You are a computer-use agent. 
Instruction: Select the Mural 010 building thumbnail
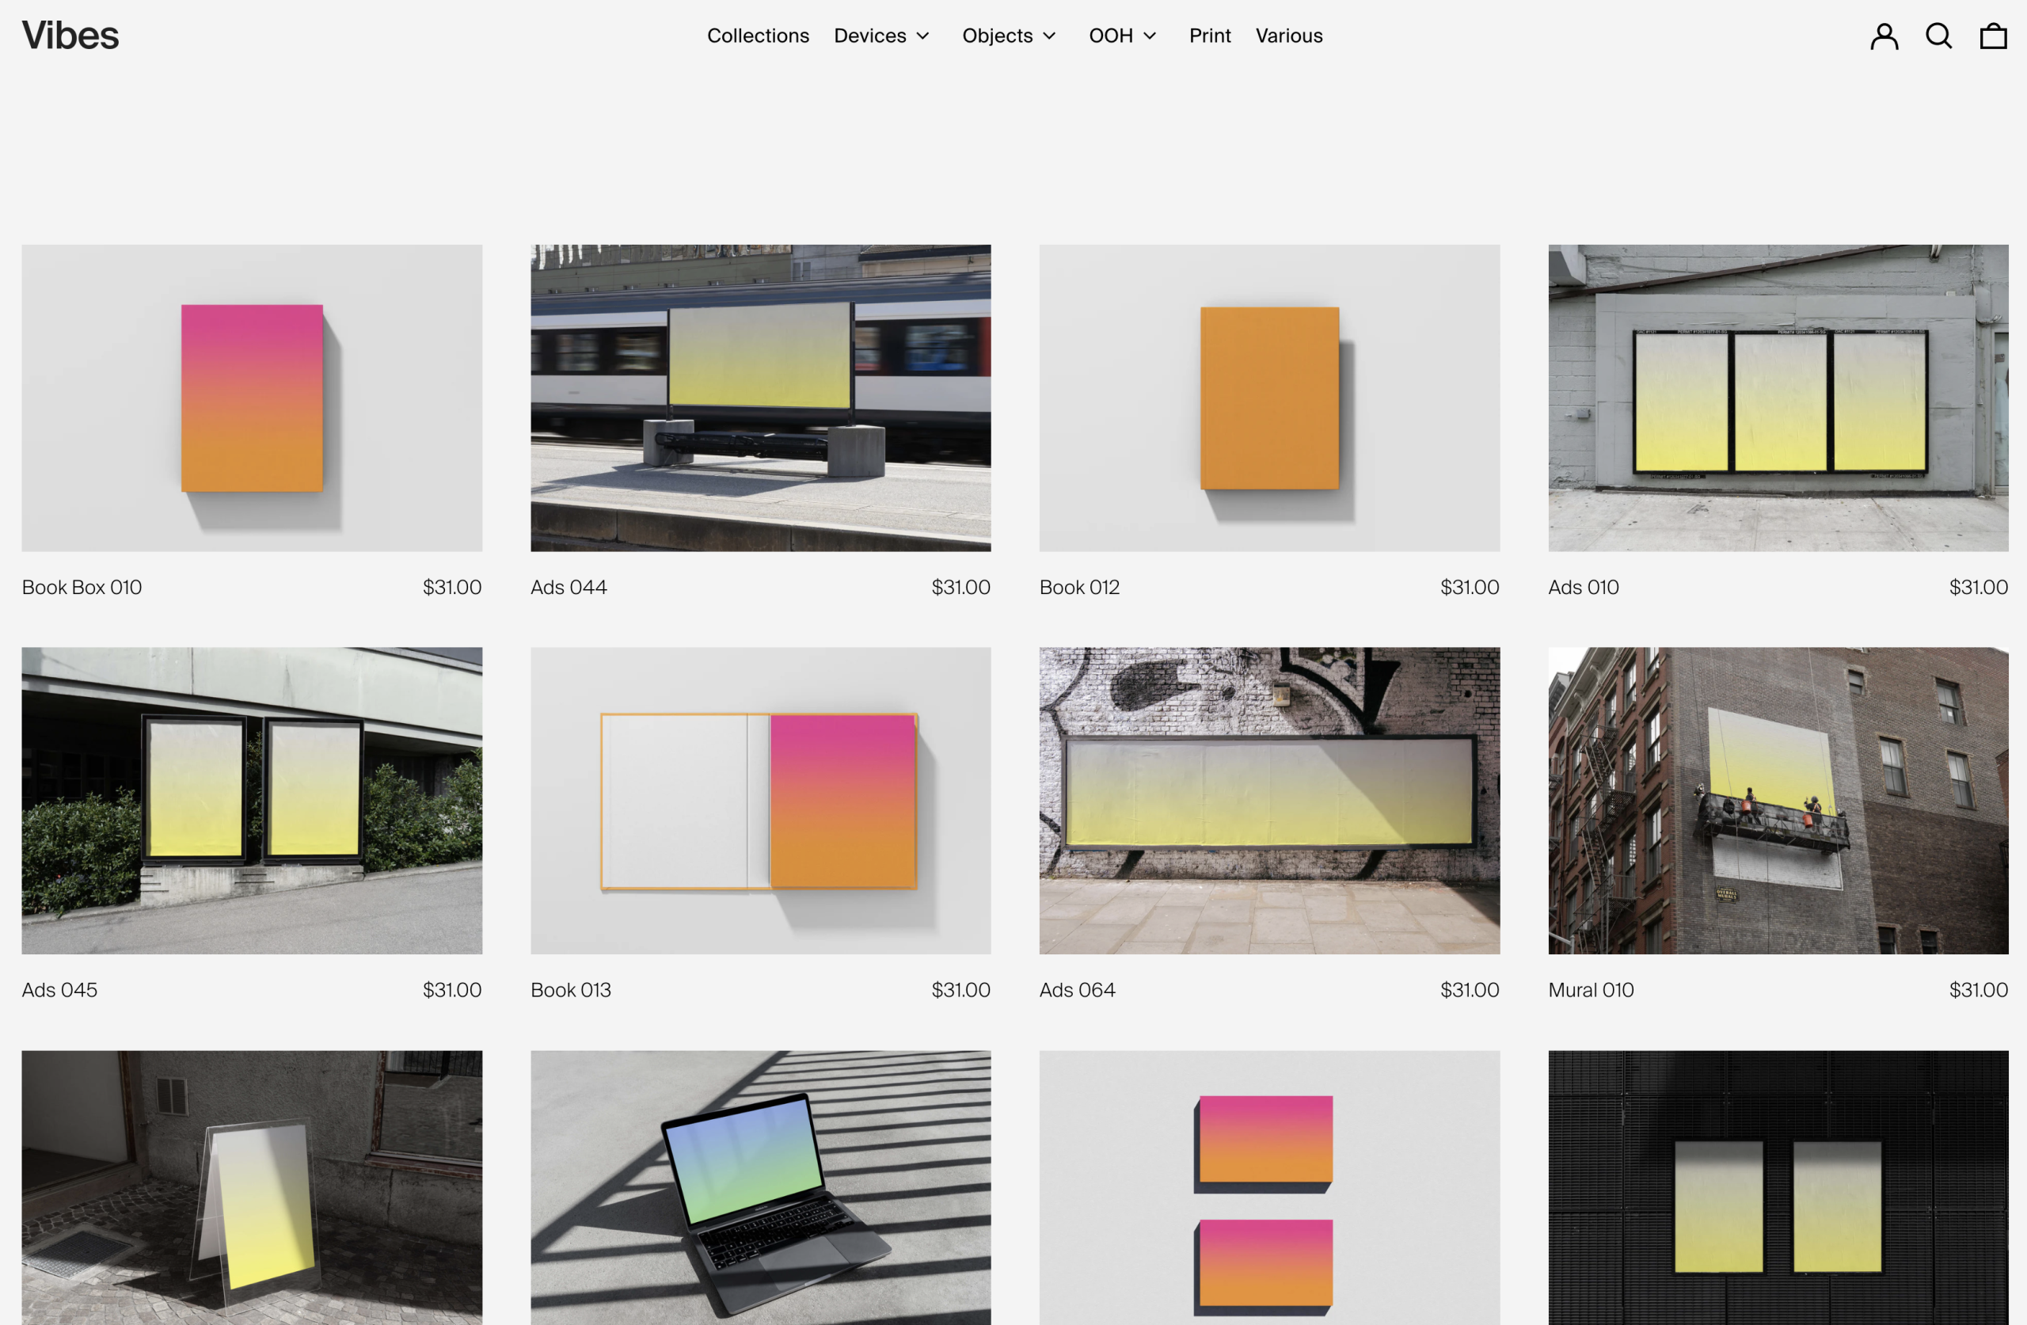1778,800
